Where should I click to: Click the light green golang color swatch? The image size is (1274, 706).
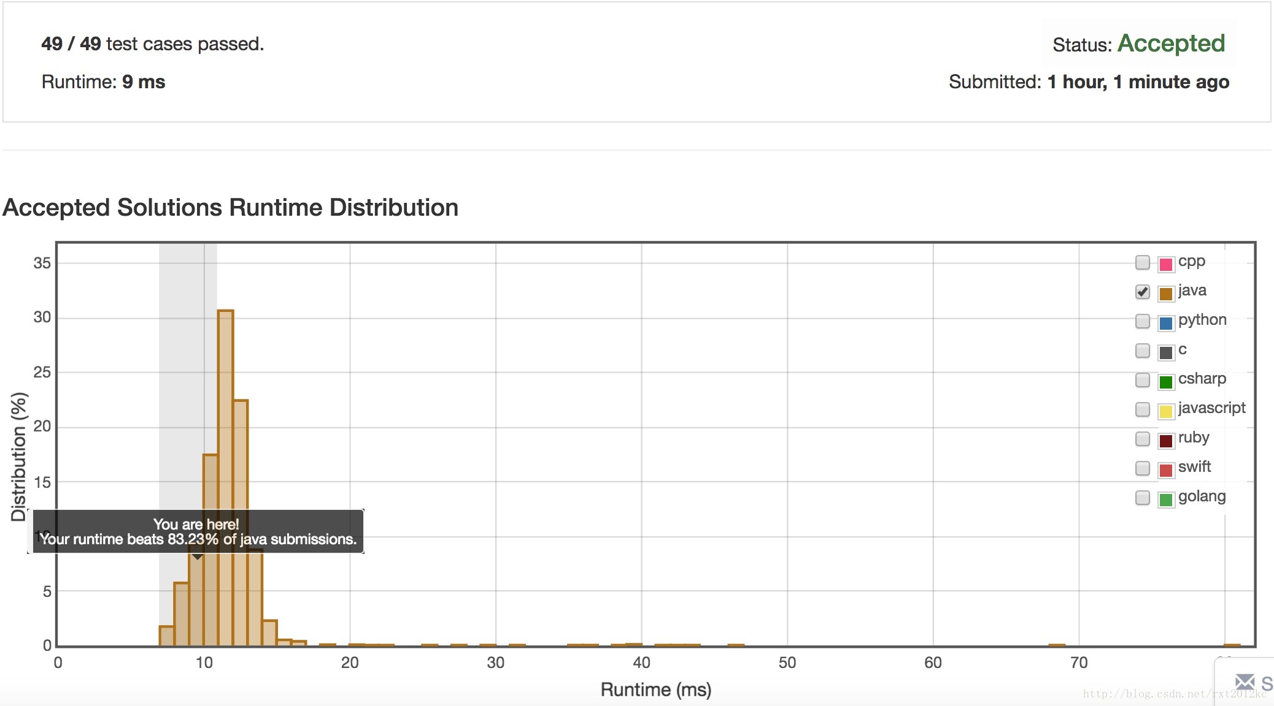[x=1166, y=499]
